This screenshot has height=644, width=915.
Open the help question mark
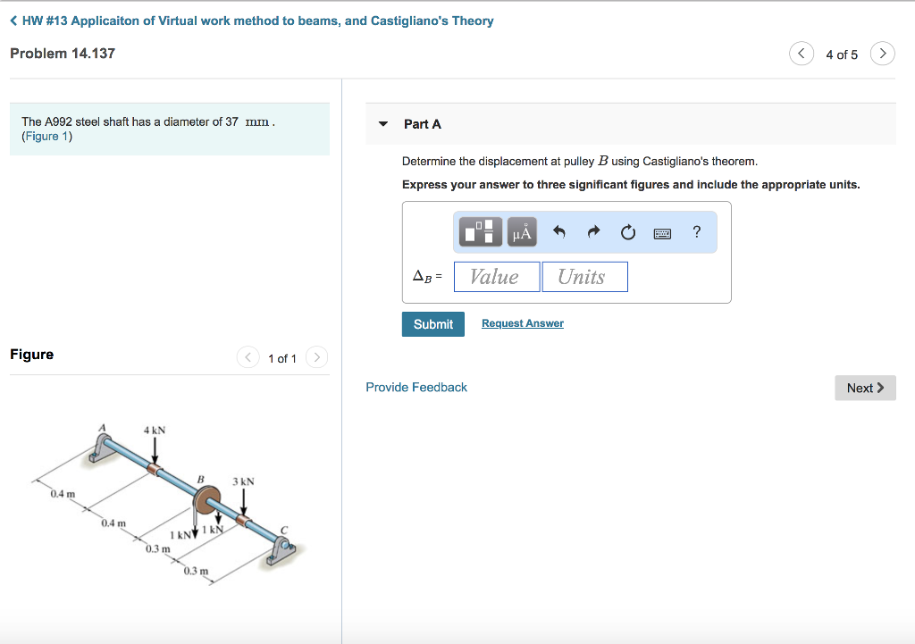697,232
